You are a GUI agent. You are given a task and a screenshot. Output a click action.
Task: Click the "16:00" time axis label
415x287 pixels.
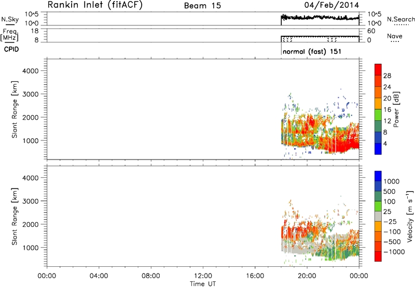pos(255,276)
